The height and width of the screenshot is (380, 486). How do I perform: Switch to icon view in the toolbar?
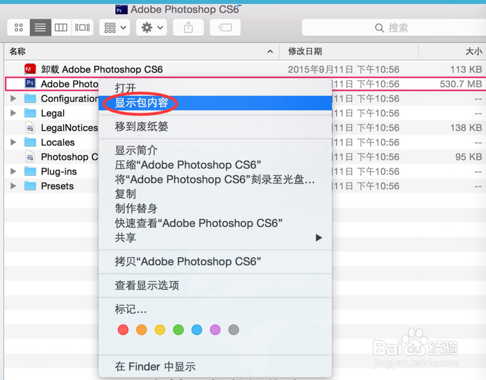[18, 28]
